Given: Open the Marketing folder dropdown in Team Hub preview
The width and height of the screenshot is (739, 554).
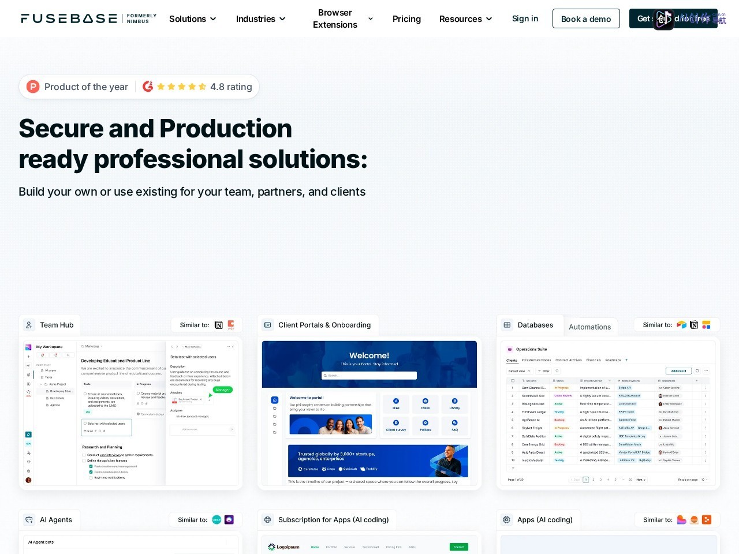Looking at the screenshot, I should 92,346.
